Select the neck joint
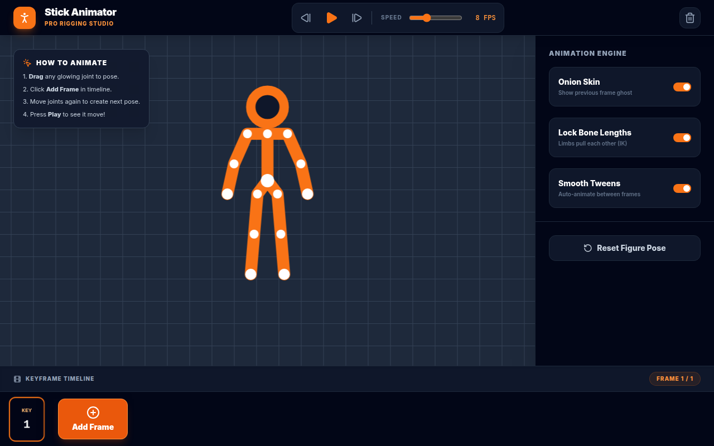This screenshot has height=446, width=714. point(268,134)
